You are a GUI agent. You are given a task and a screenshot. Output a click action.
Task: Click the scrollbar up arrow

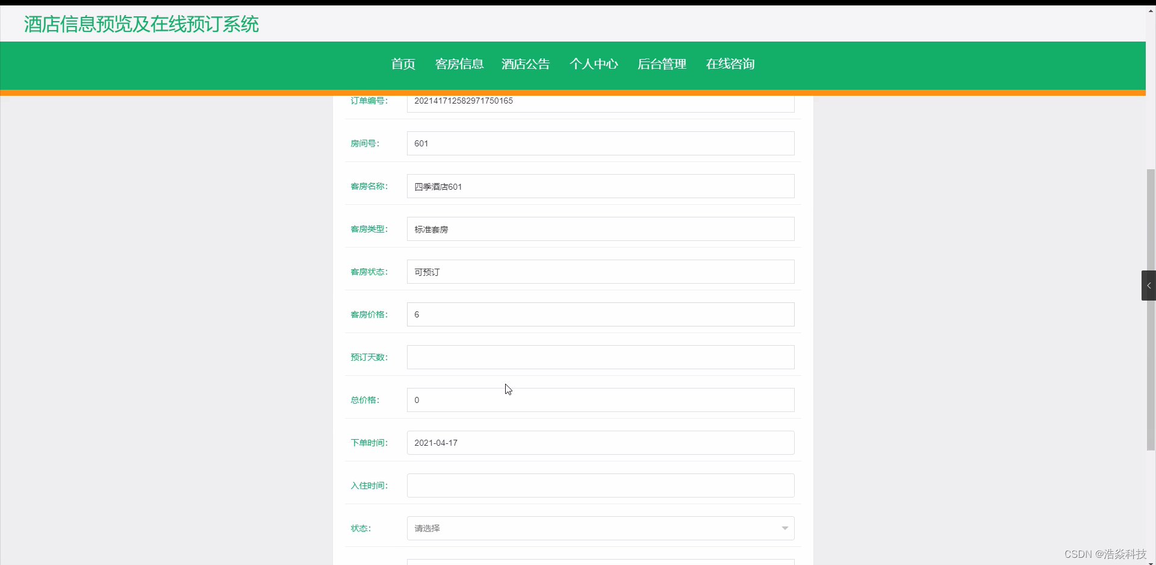point(1151,10)
